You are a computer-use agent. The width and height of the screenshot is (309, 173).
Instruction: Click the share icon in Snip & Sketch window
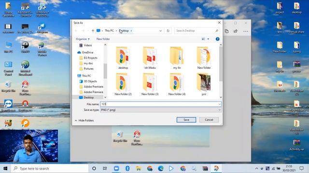tap(236, 31)
